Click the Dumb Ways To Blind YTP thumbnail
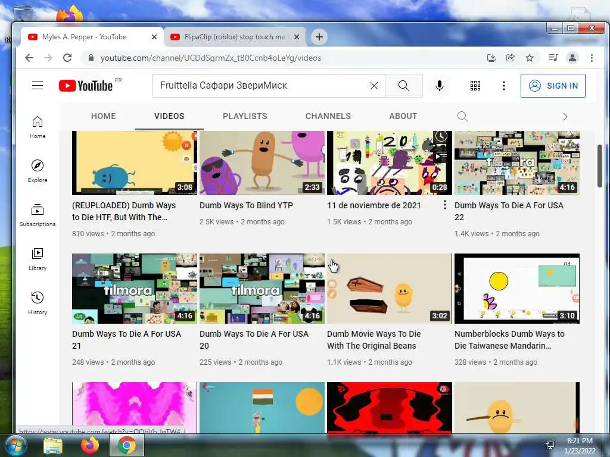The width and height of the screenshot is (610, 457). pos(262,163)
